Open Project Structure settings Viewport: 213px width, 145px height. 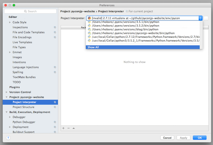pyautogui.click(x=23, y=107)
